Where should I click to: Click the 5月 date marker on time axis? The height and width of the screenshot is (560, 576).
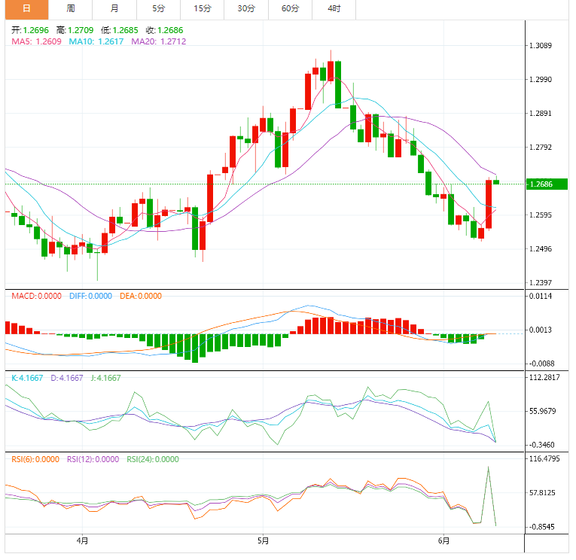pyautogui.click(x=263, y=540)
